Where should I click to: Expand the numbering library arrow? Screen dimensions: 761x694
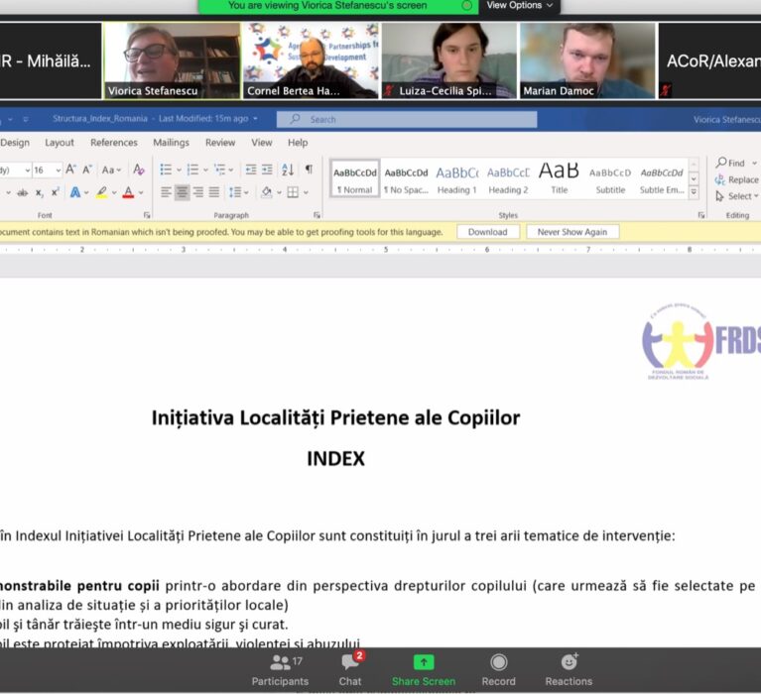[x=205, y=170]
